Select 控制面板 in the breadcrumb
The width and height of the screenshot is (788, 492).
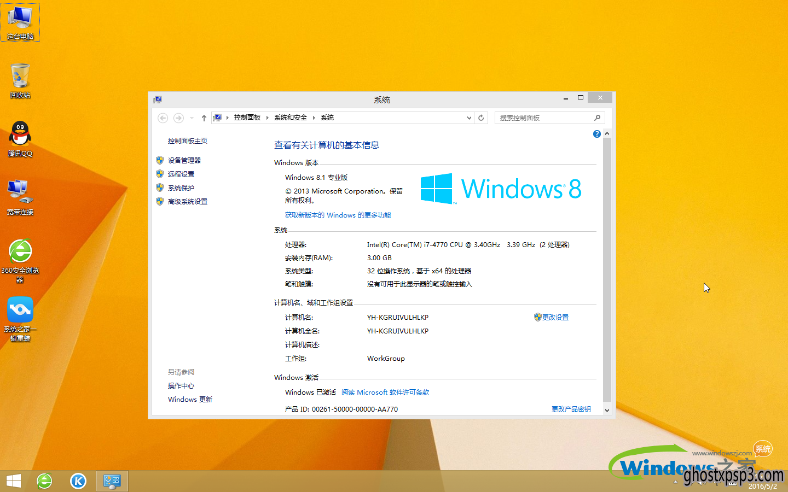pos(247,118)
